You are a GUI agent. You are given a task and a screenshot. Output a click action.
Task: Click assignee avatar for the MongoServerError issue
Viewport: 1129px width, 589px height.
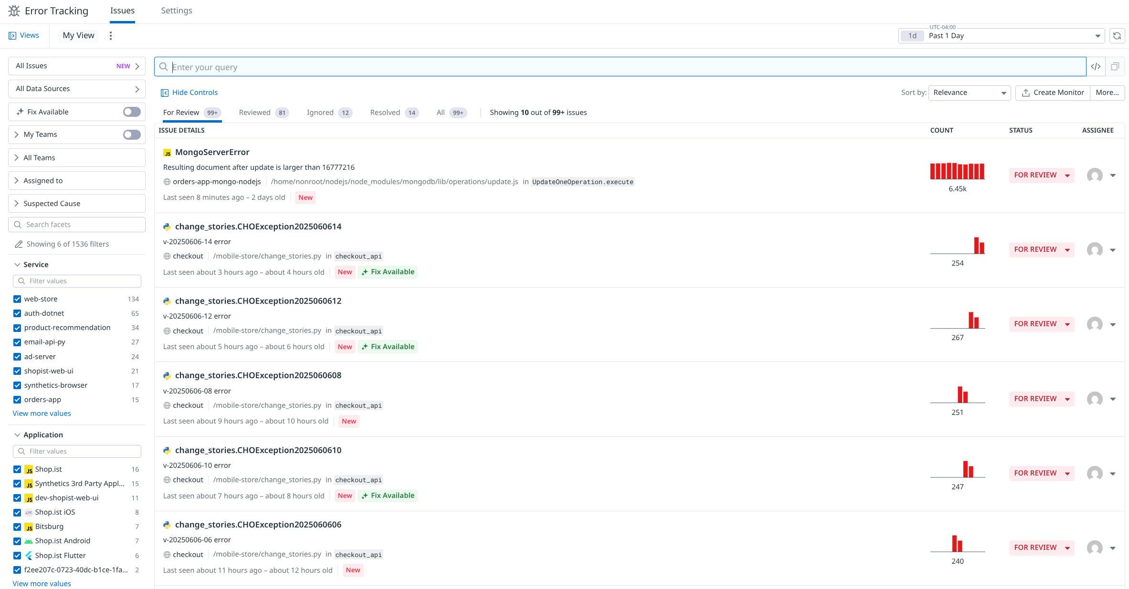click(1094, 175)
